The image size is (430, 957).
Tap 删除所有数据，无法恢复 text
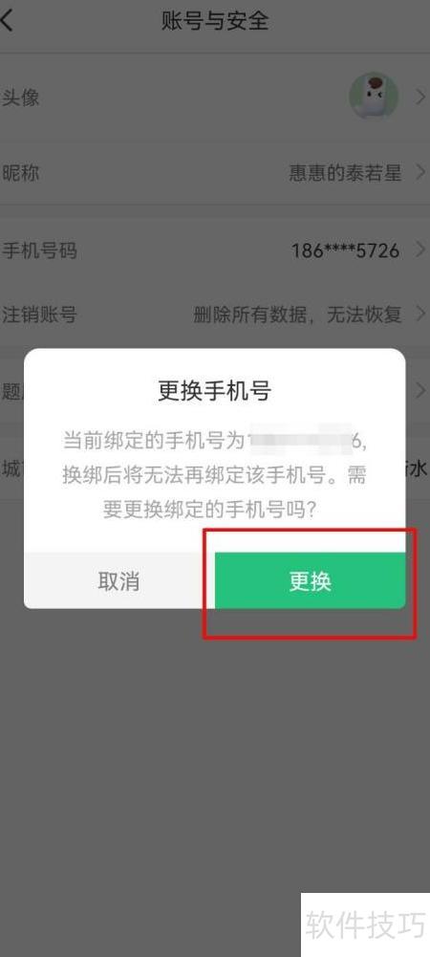[x=297, y=315]
